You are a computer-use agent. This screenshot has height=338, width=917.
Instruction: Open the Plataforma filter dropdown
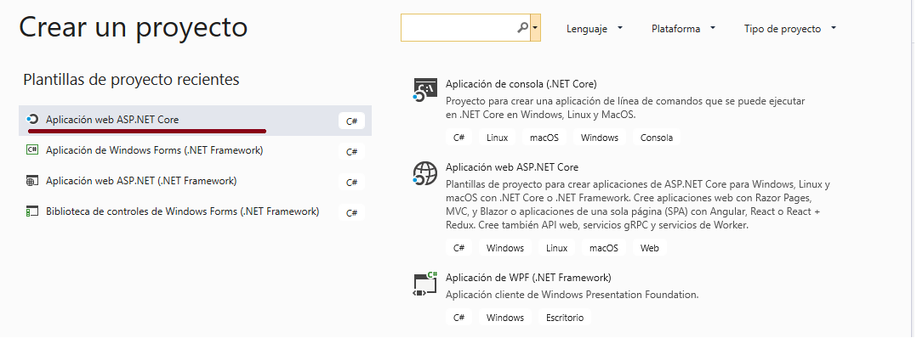684,29
